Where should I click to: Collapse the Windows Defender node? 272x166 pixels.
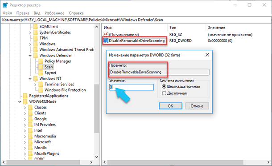[30, 56]
